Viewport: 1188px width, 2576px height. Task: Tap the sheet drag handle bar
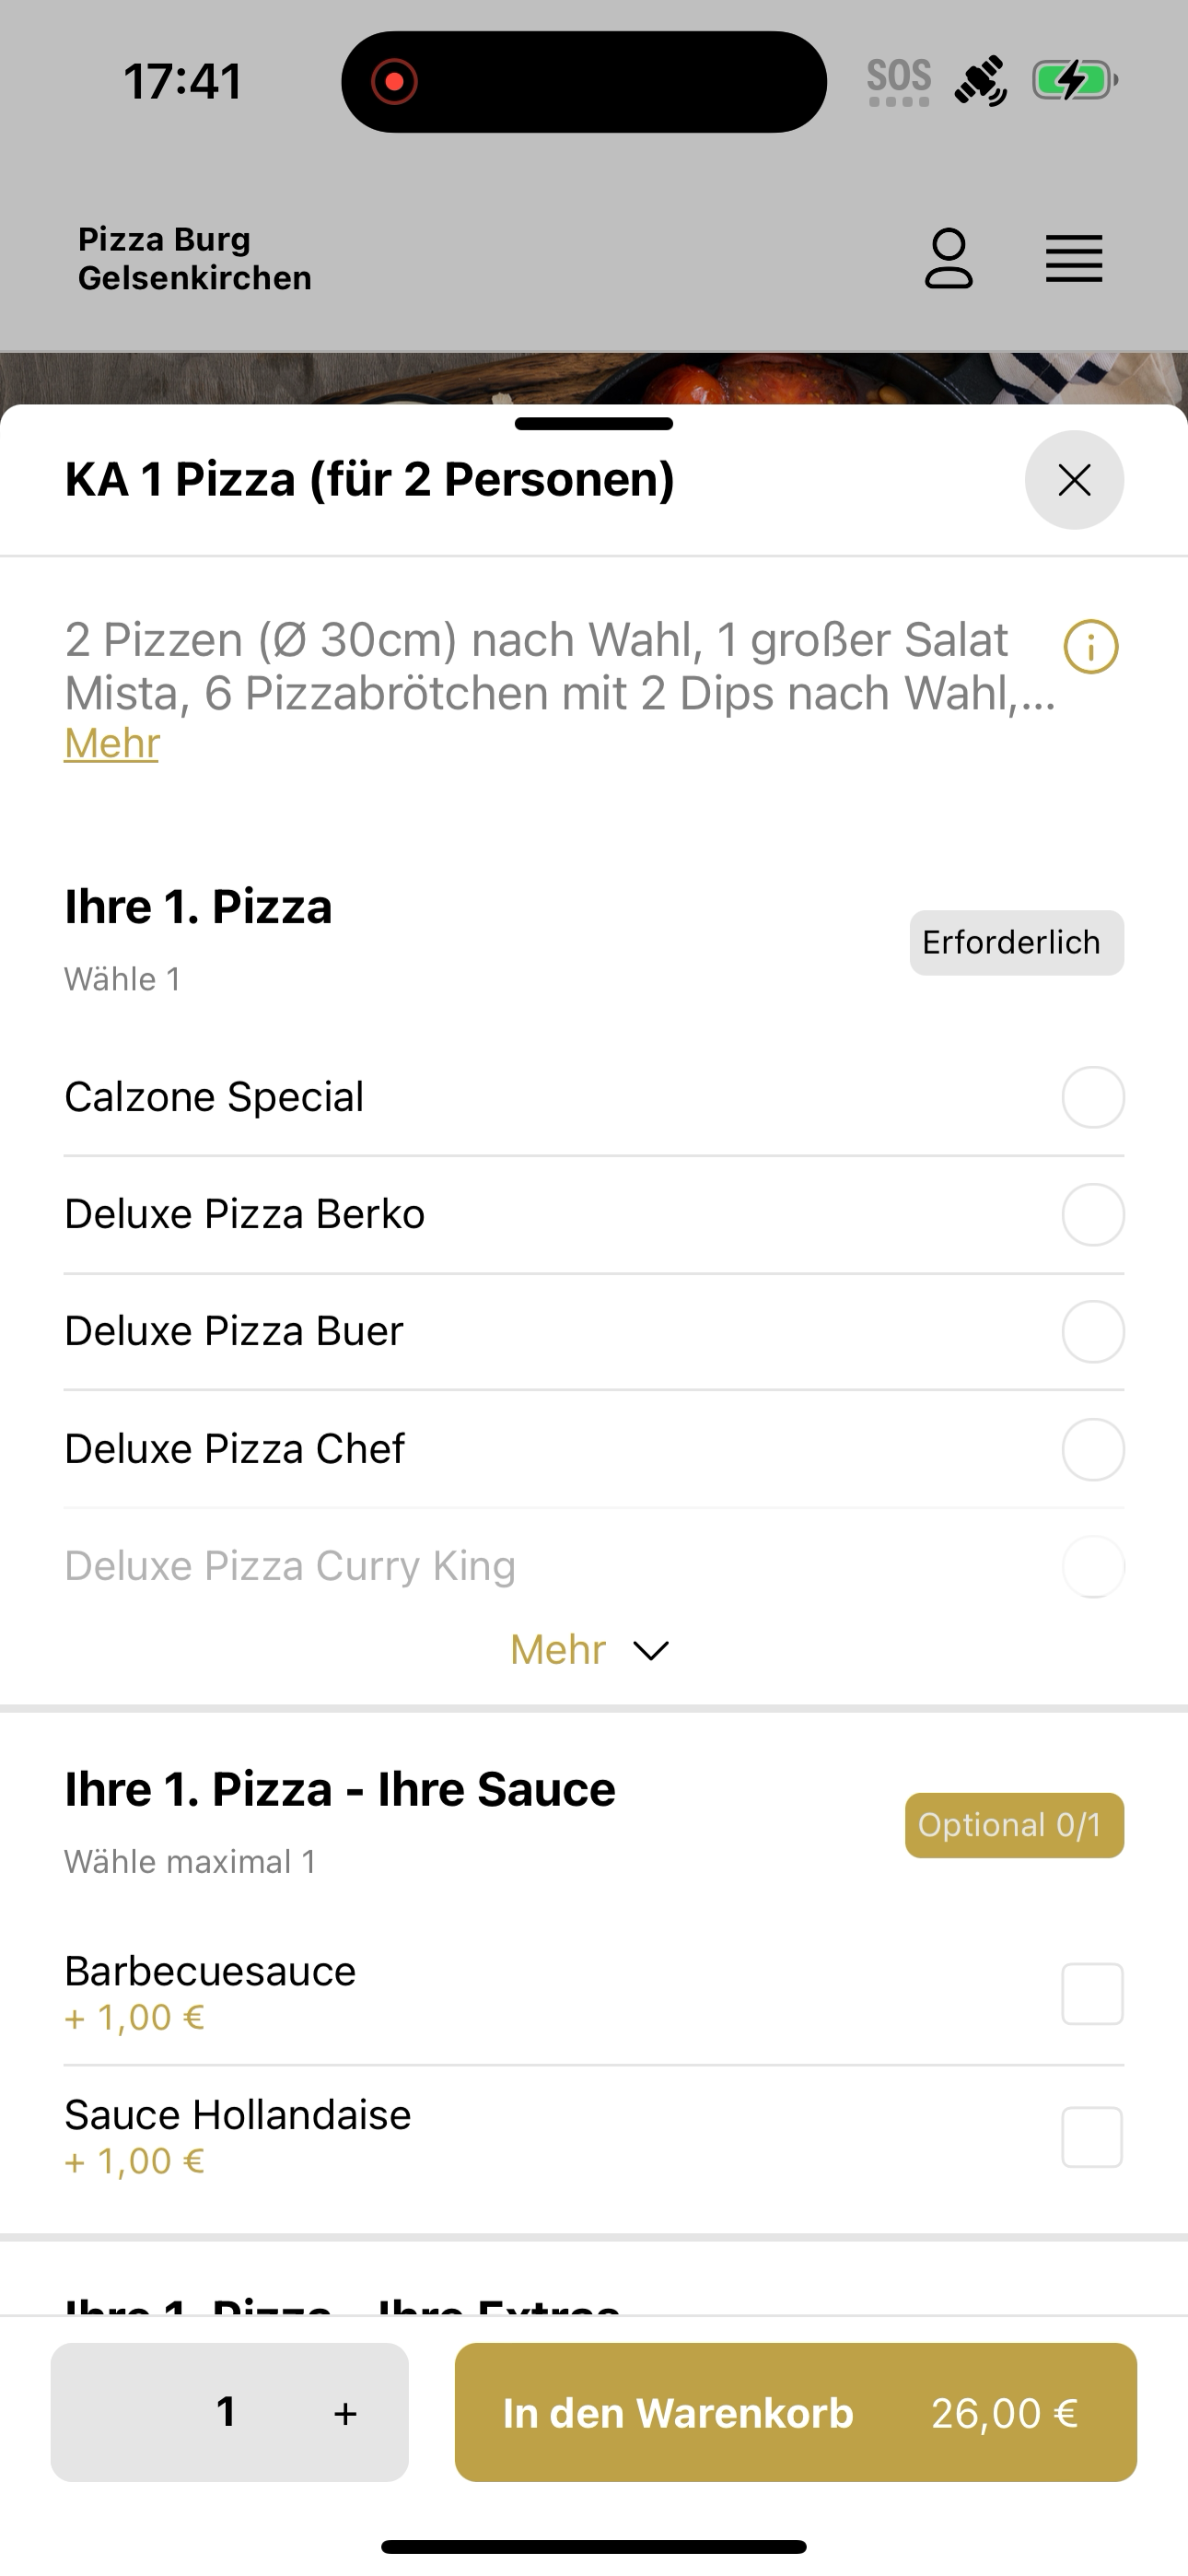tap(594, 423)
